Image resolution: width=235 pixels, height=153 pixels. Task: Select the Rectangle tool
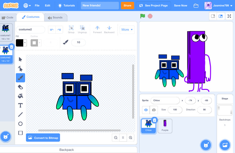[21, 133]
